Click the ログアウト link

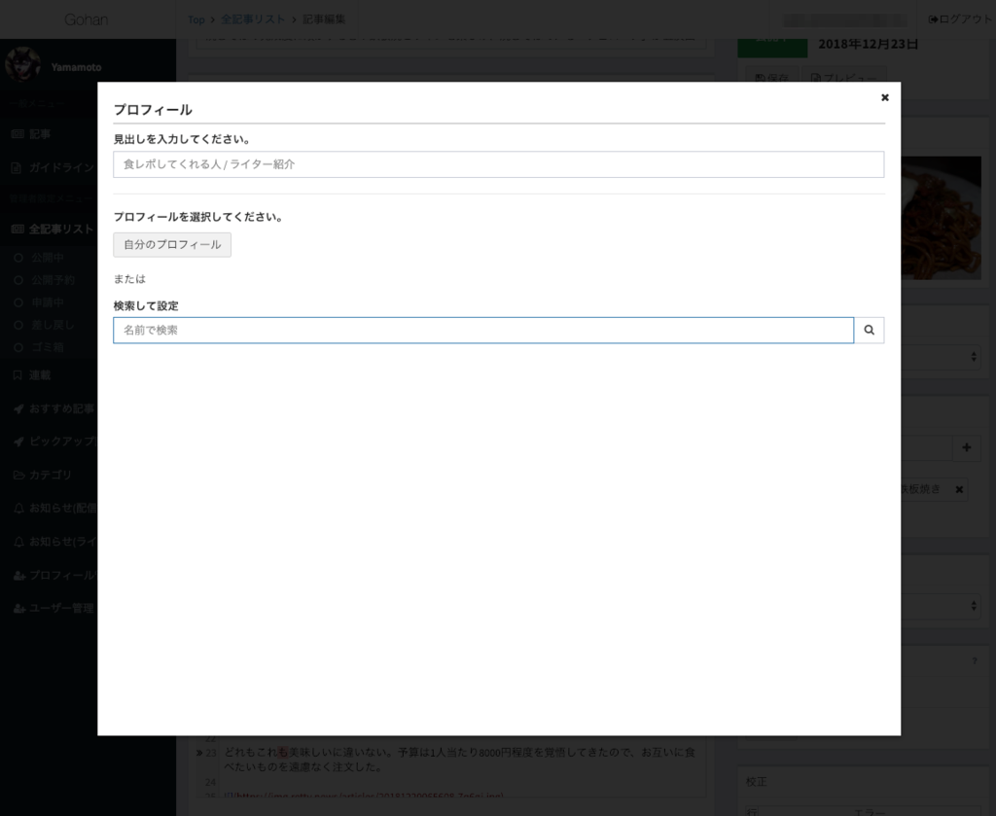pyautogui.click(x=960, y=19)
